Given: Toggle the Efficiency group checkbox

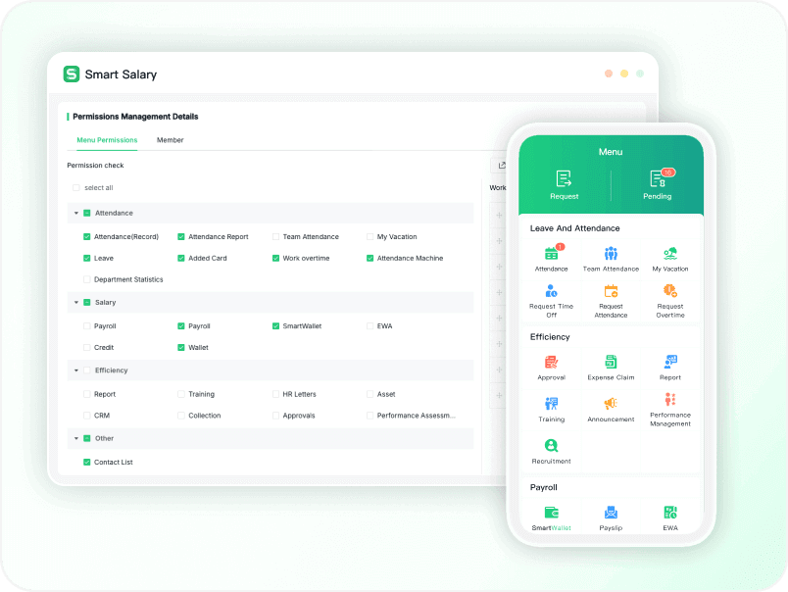Looking at the screenshot, I should 86,370.
